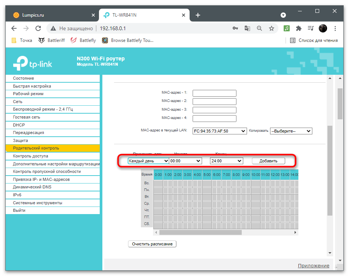Open Беспроводной режим - 2,4 ГГц

pos(53,109)
